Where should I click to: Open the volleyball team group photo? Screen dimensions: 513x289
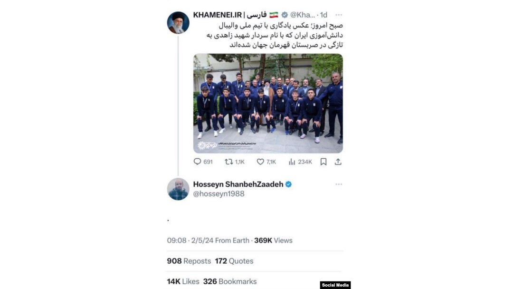point(268,104)
